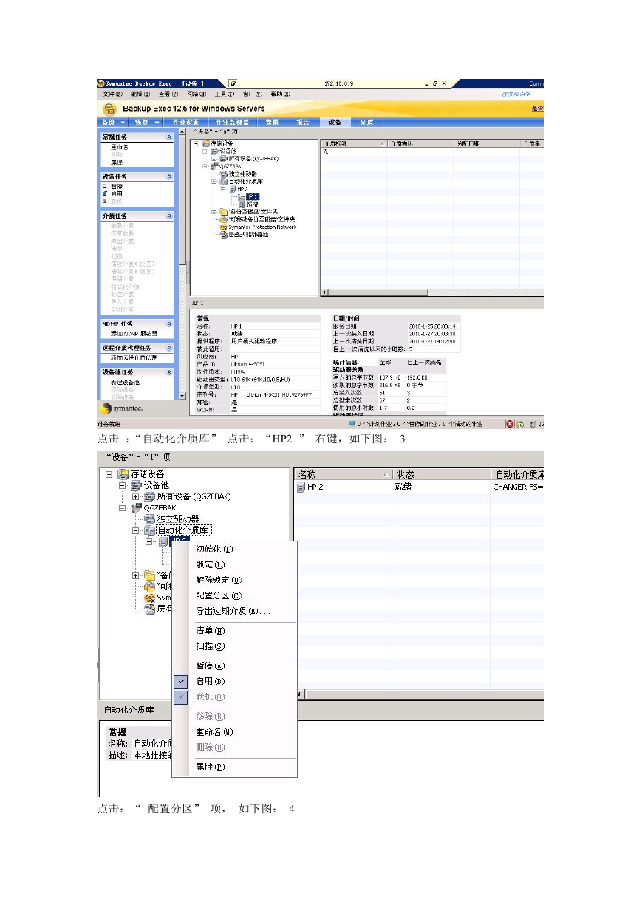Sort by 介质描述 column header

(x=420, y=143)
